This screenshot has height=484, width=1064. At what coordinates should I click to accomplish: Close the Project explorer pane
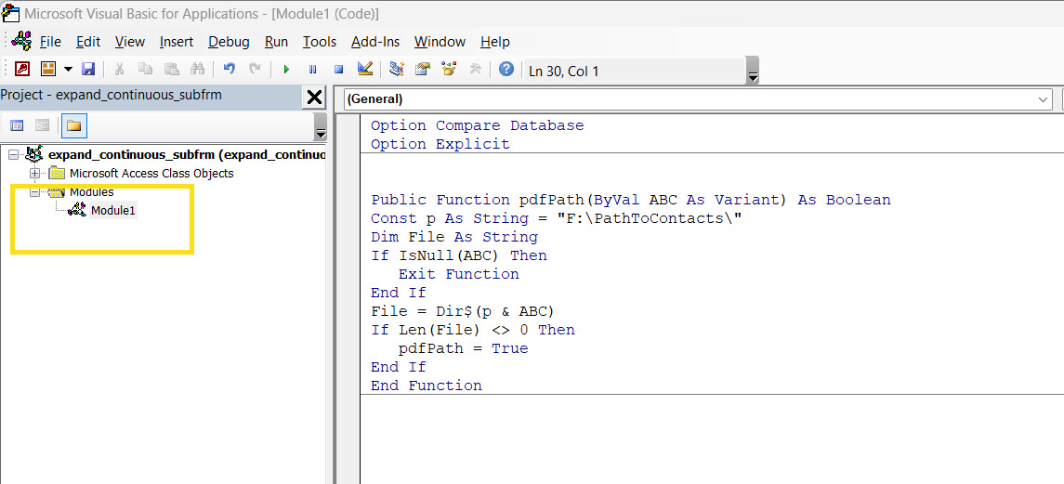point(314,97)
